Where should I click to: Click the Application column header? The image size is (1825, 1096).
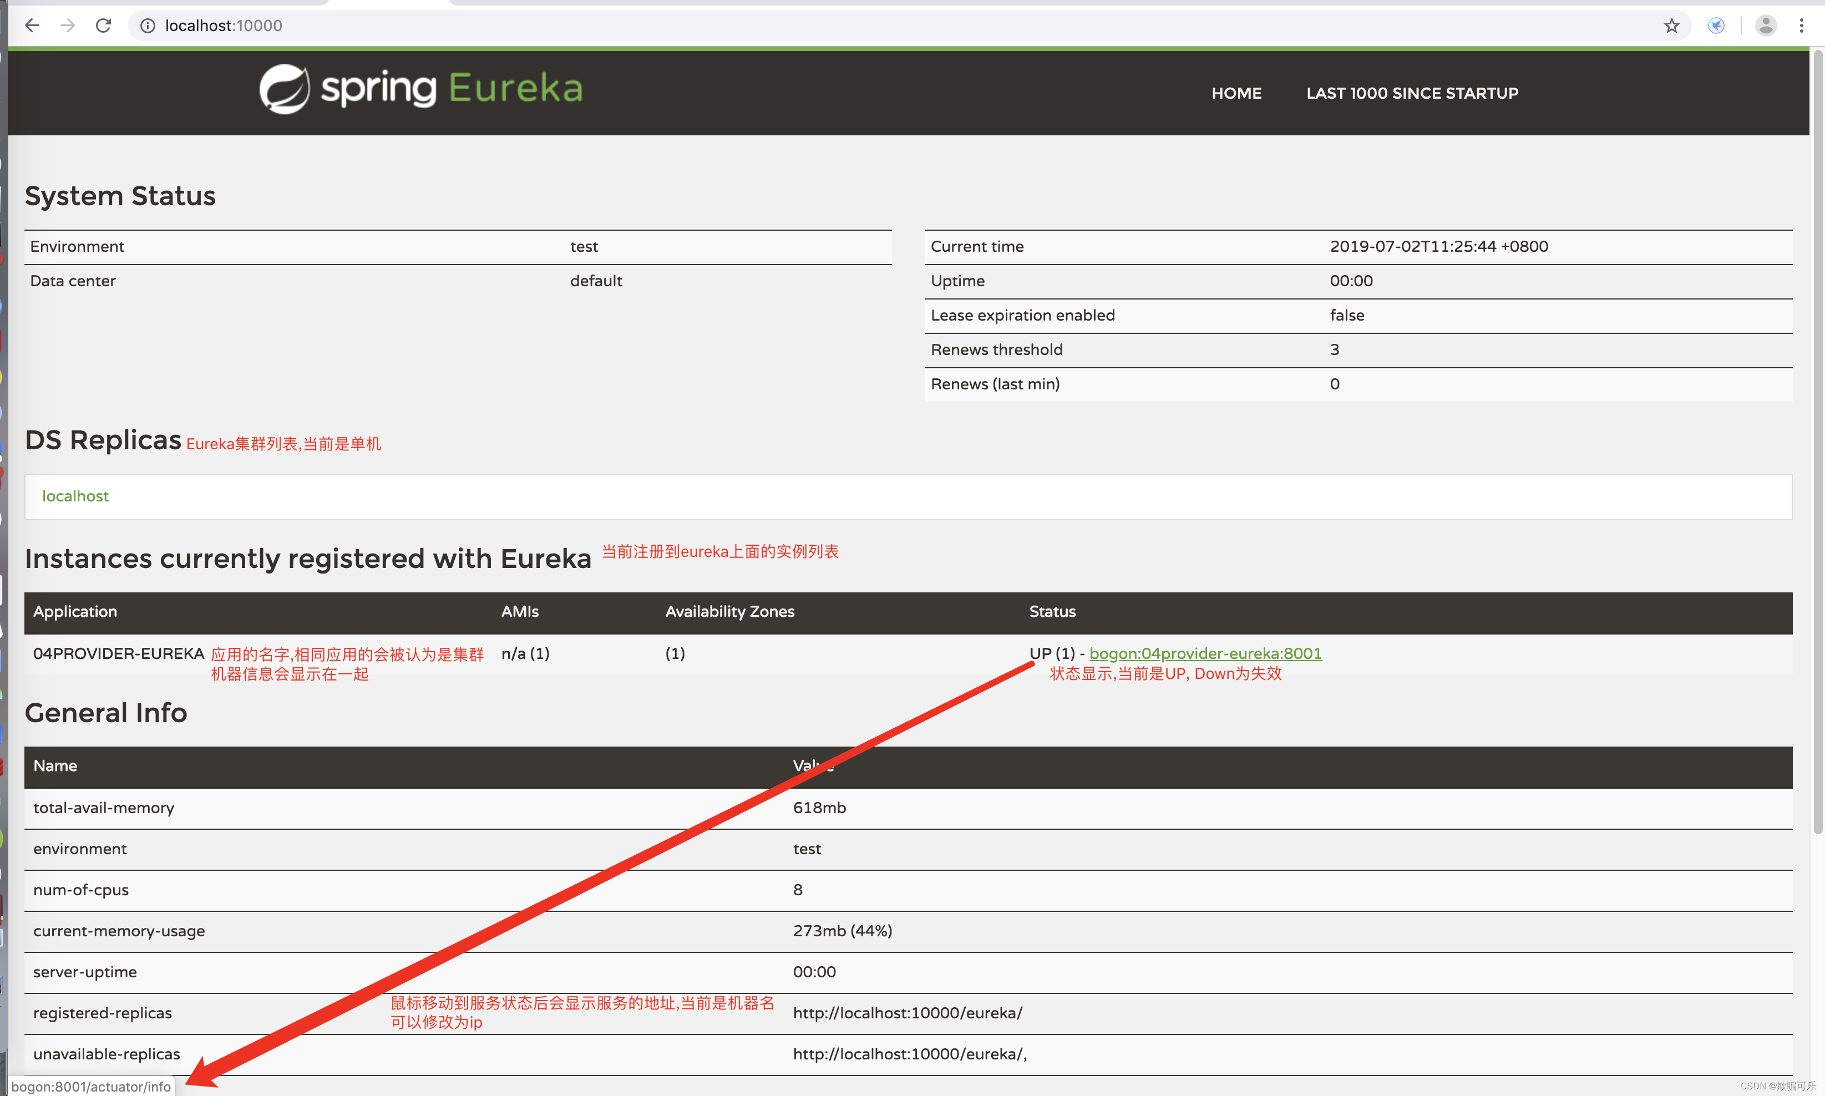pyautogui.click(x=74, y=612)
